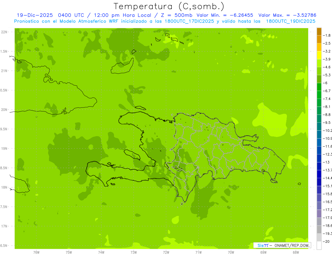
Task: Click the '70W' longitude label
Action: pos(231,252)
